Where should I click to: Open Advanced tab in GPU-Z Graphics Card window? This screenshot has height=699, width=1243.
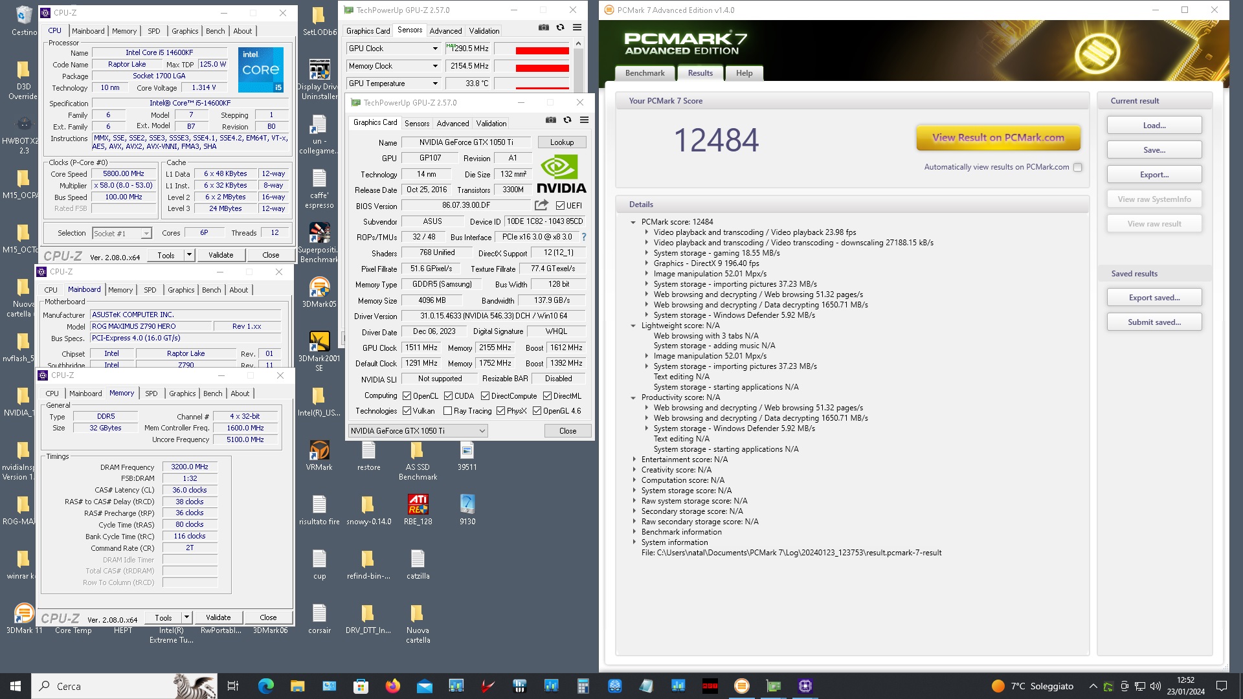453,124
